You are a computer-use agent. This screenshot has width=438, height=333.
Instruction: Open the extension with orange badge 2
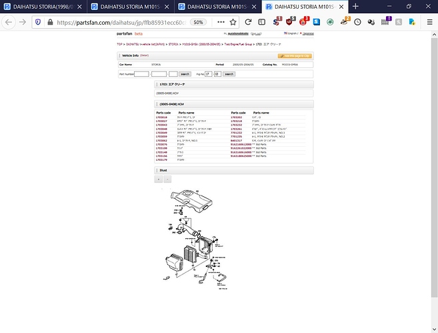(345, 21)
